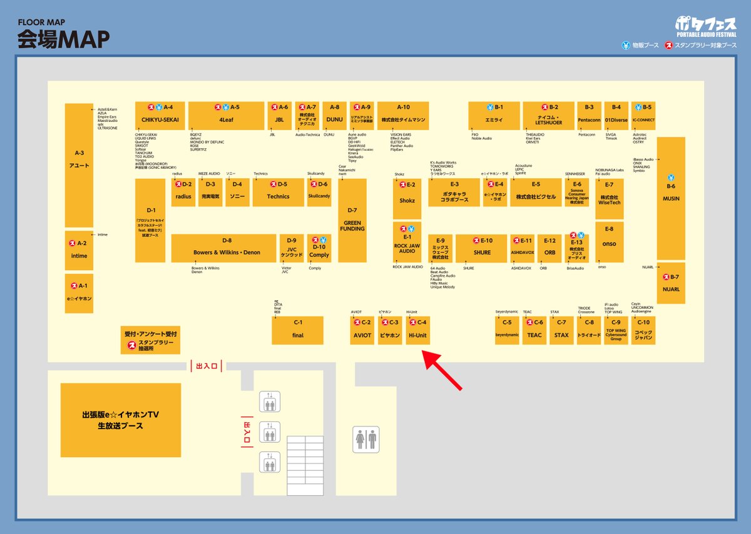751x534 pixels.
Task: Click the blue yen icon beside 物販ブース legend
Action: (625, 46)
